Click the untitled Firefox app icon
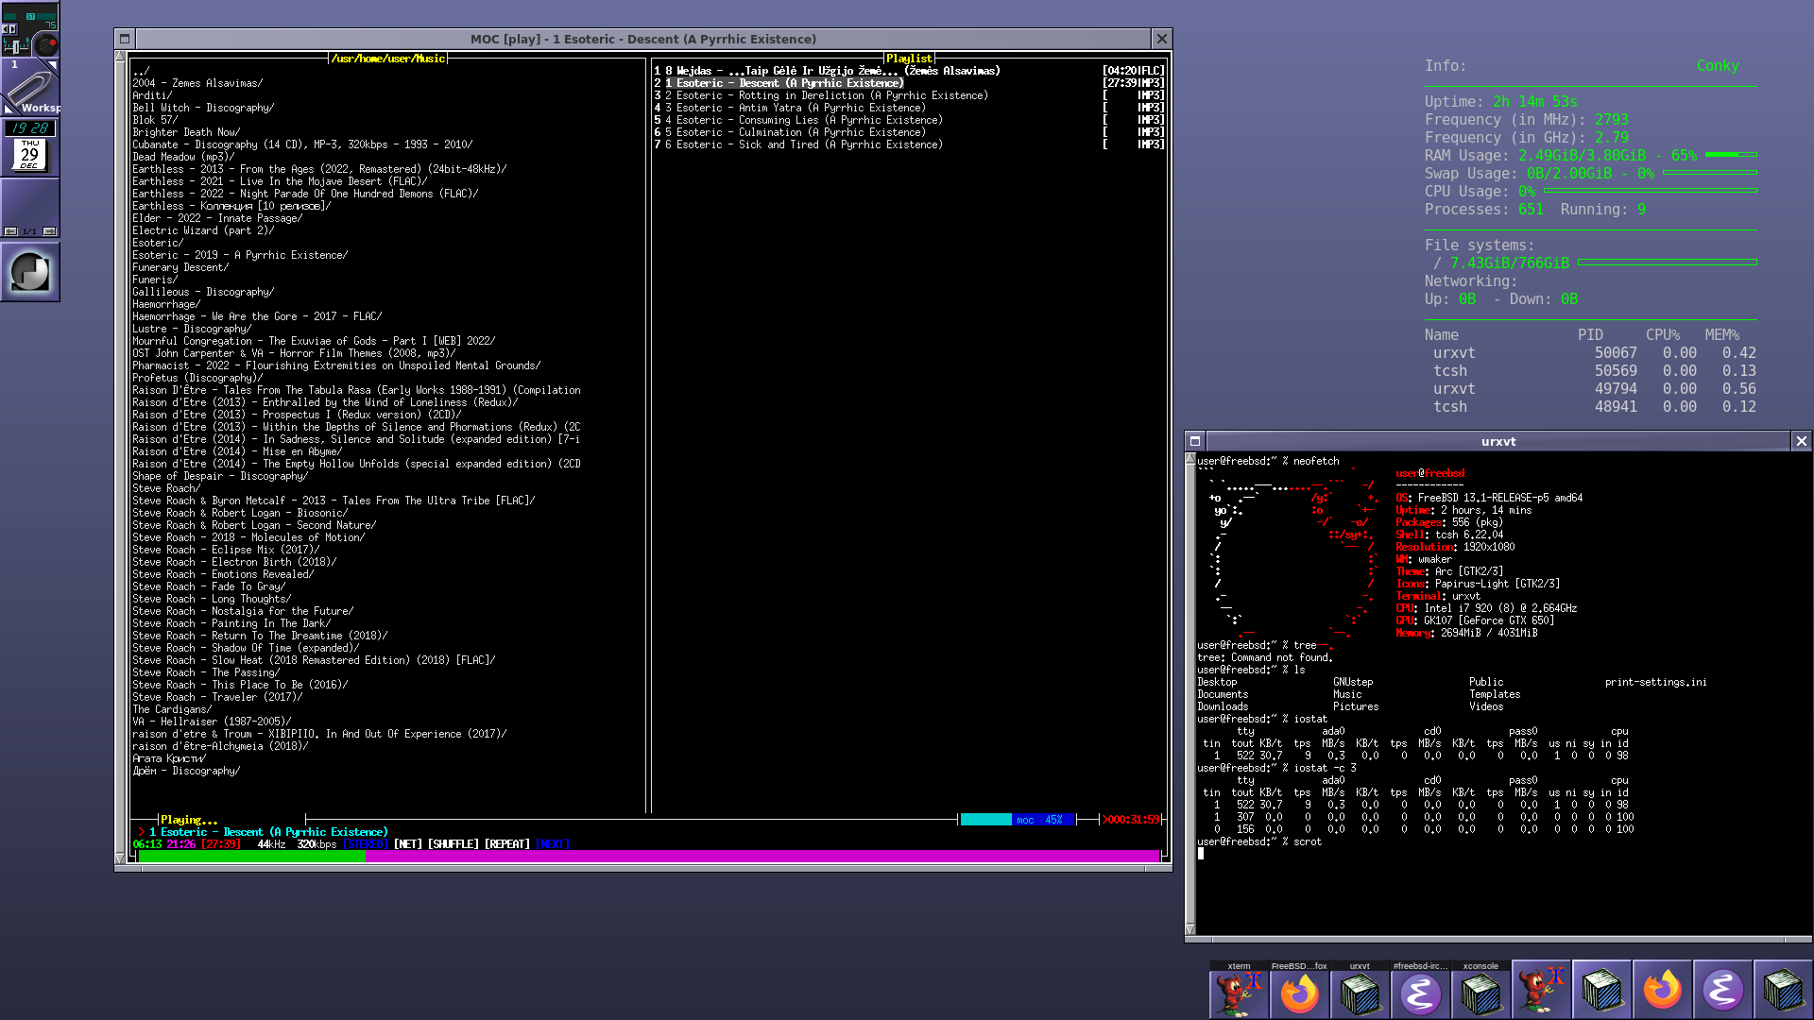The height and width of the screenshot is (1020, 1814). pyautogui.click(x=1662, y=990)
